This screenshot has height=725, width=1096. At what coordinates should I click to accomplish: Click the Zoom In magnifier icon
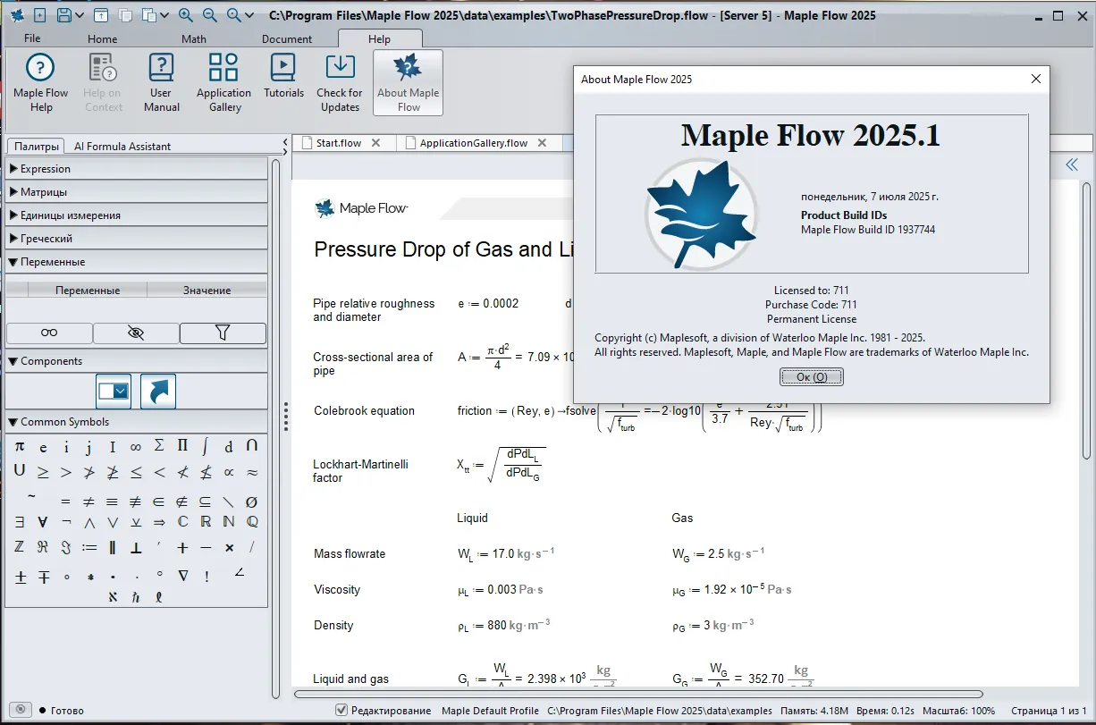pos(186,15)
